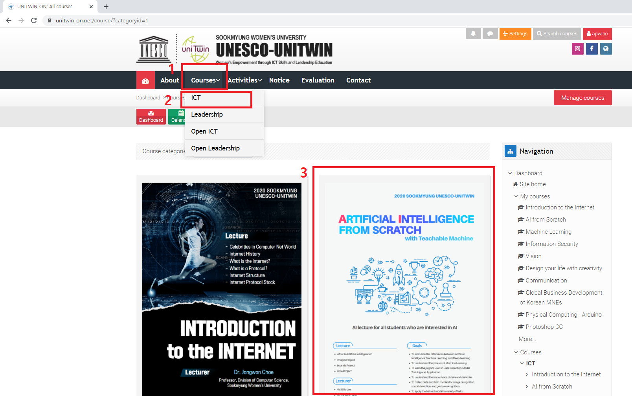Viewport: 632px width, 396px height.
Task: Open the notifications bell icon
Action: pyautogui.click(x=473, y=34)
